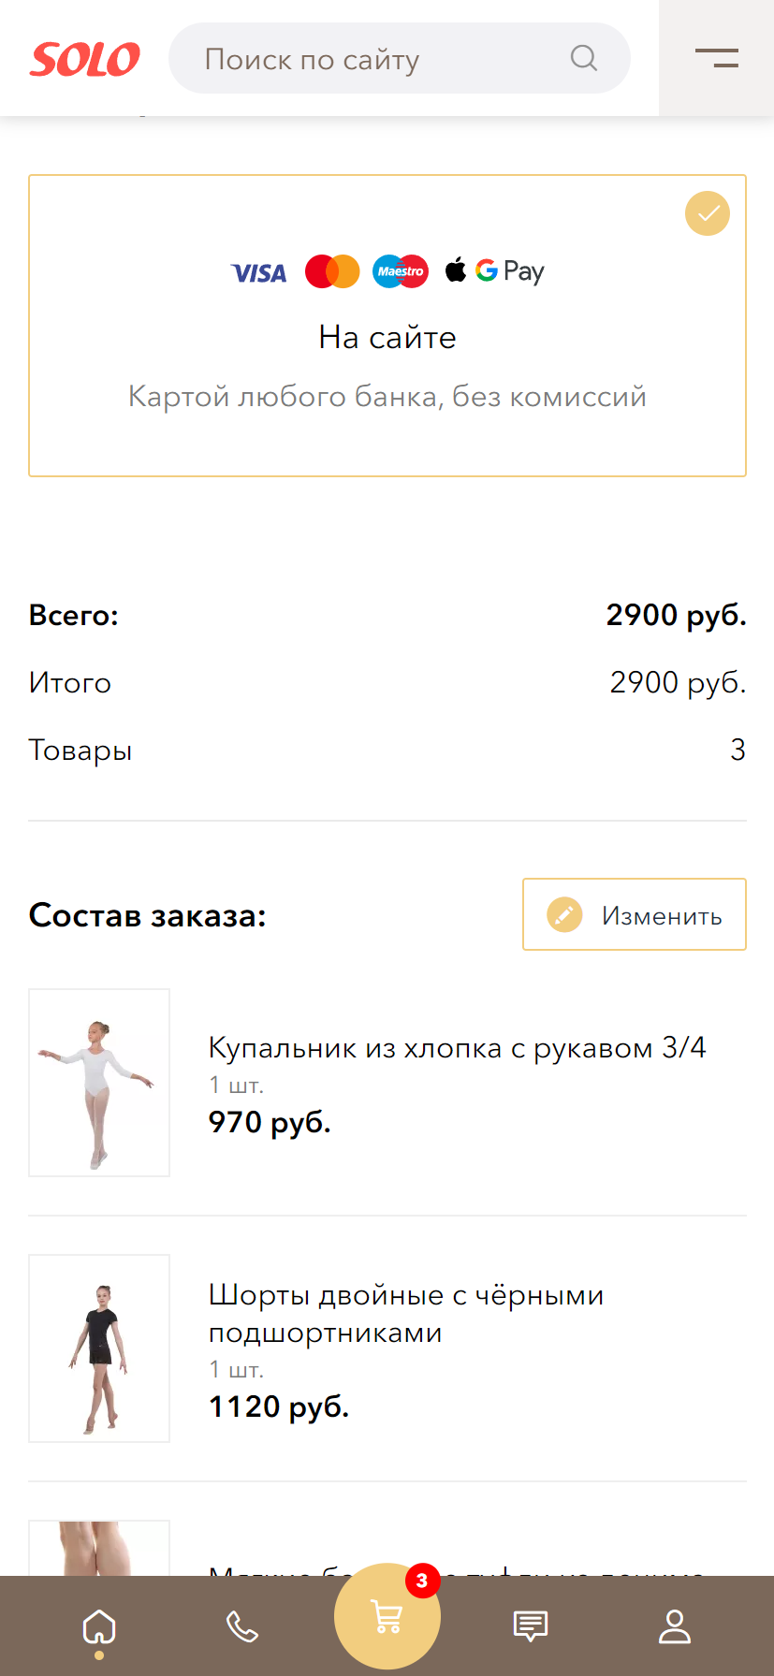This screenshot has height=1676, width=774.
Task: Toggle the on-site payment checkmark
Action: pyautogui.click(x=708, y=213)
